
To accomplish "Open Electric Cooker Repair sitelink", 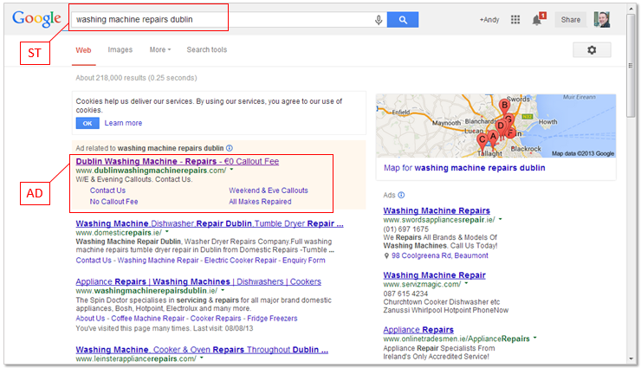I will pos(241,260).
